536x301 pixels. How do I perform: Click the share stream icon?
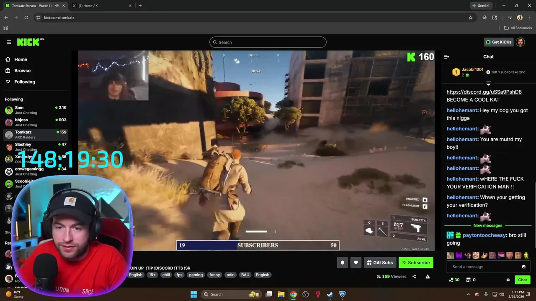point(414,276)
